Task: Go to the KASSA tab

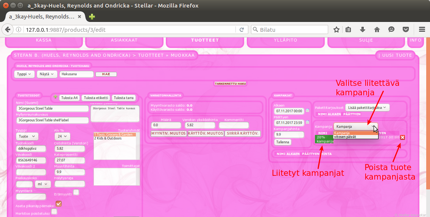Action: tap(44, 40)
